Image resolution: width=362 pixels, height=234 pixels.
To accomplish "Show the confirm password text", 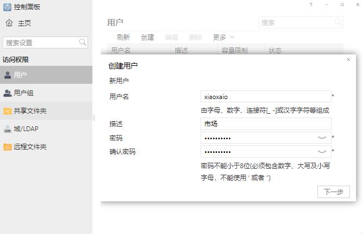I will 322,152.
